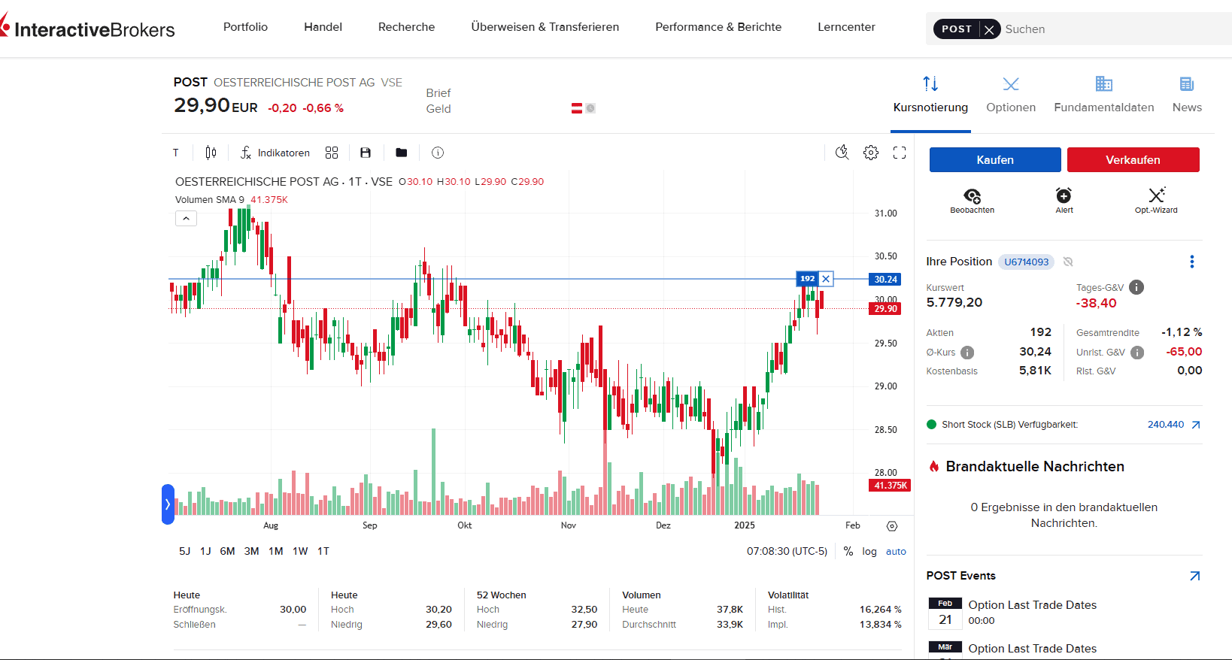Select account tag U6714093

tap(1026, 262)
